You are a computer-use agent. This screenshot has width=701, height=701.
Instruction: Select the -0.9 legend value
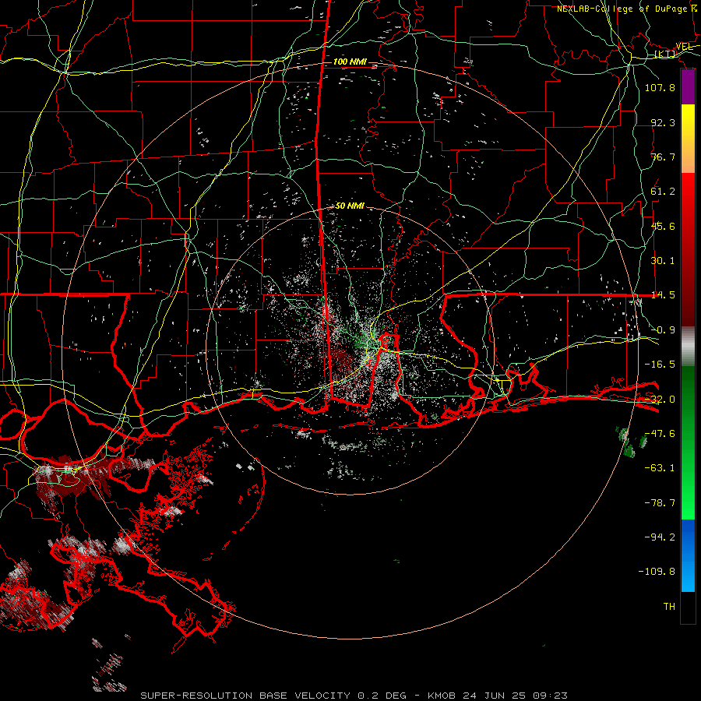[x=663, y=330]
